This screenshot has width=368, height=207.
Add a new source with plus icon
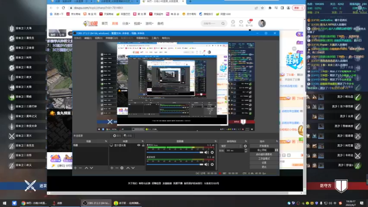[x=112, y=168]
